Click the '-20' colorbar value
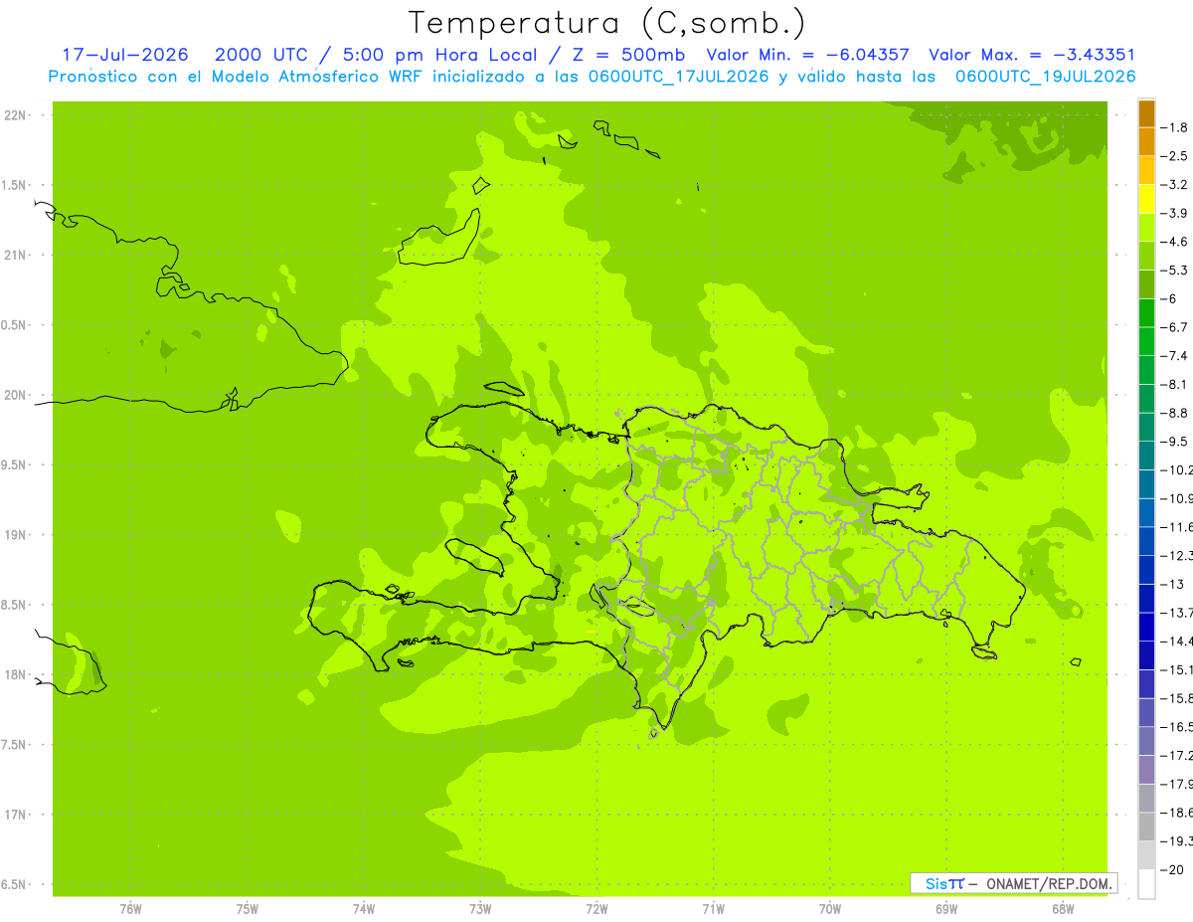Screen dimensions: 1193x922 [x=1171, y=869]
